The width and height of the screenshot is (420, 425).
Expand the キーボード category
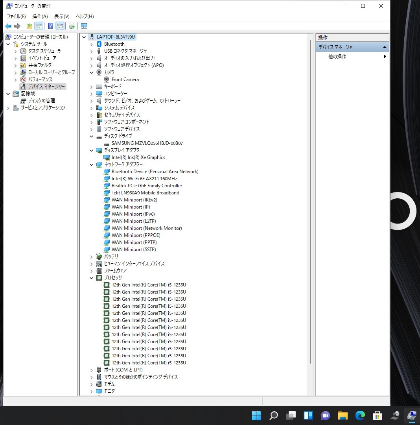click(92, 87)
